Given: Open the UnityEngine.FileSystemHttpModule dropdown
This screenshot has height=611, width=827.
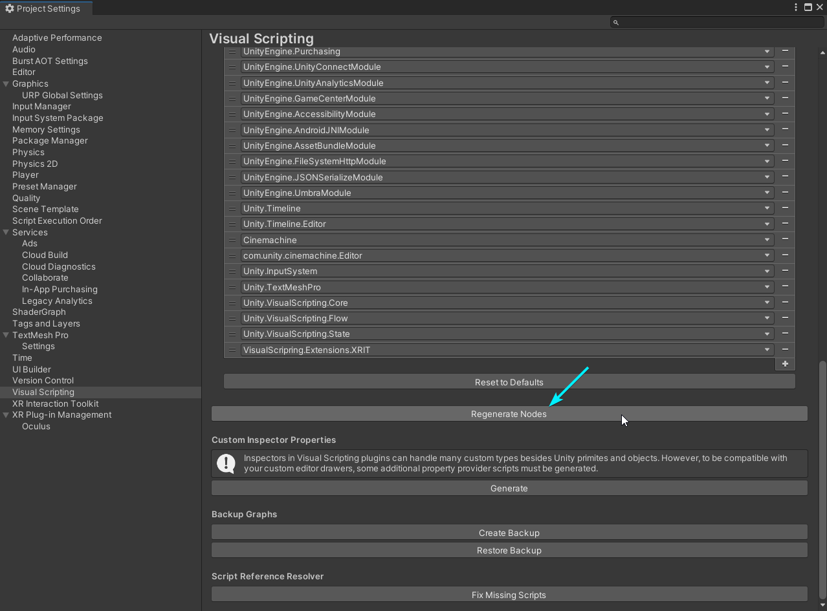Looking at the screenshot, I should (508, 161).
